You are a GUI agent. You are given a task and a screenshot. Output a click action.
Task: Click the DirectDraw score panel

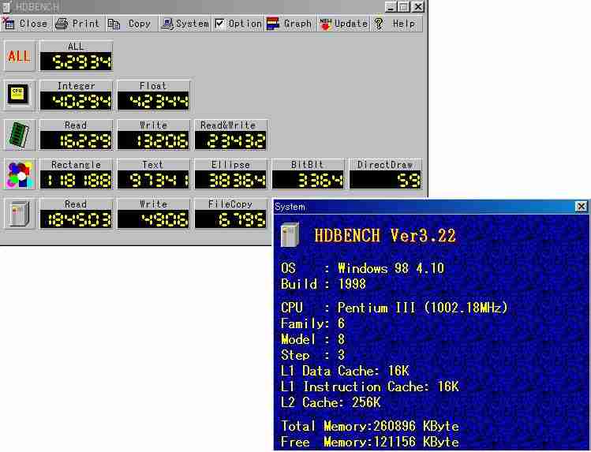[385, 175]
